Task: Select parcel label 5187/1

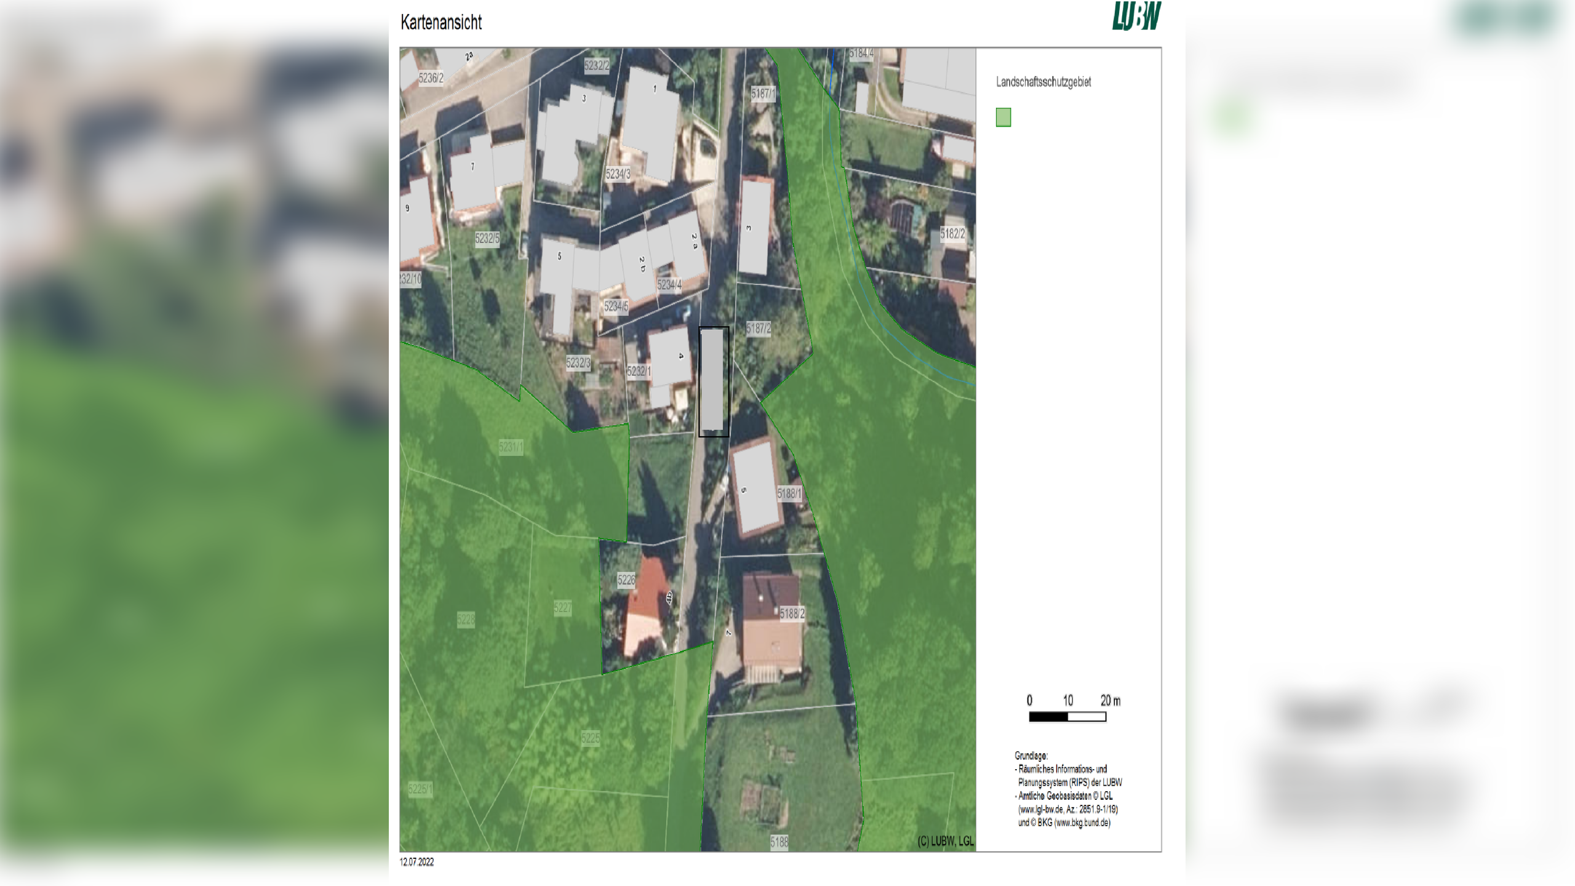Action: (x=763, y=94)
